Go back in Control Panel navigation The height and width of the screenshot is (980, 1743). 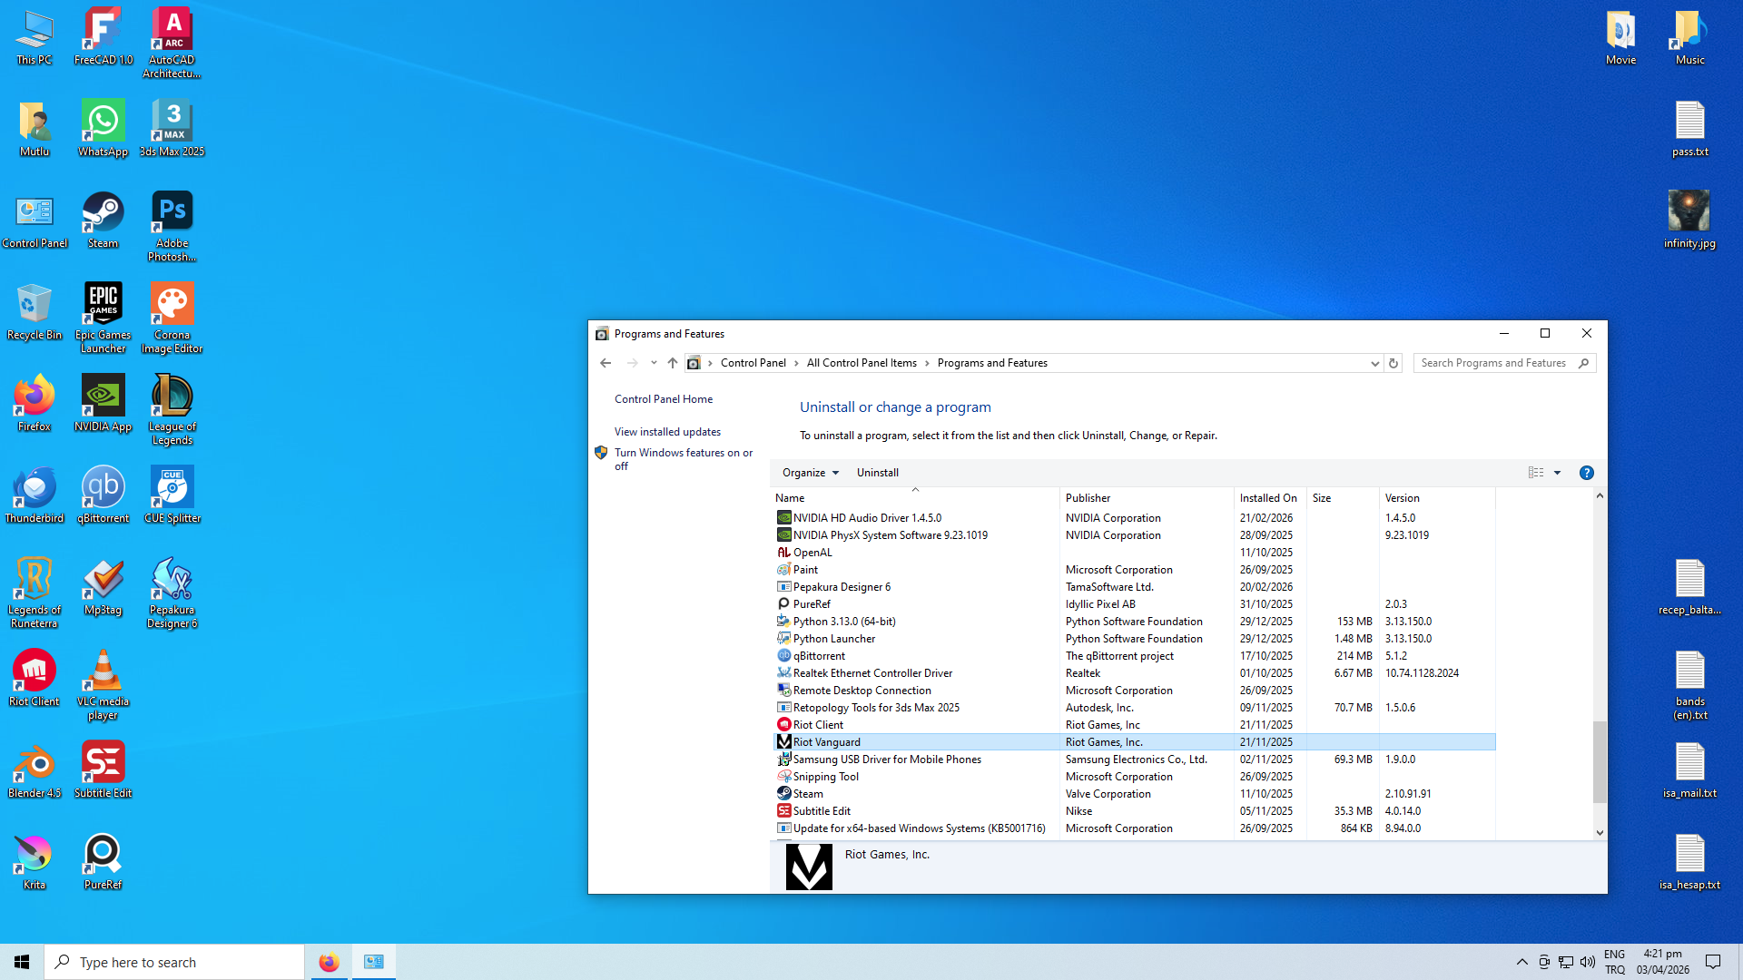606,363
